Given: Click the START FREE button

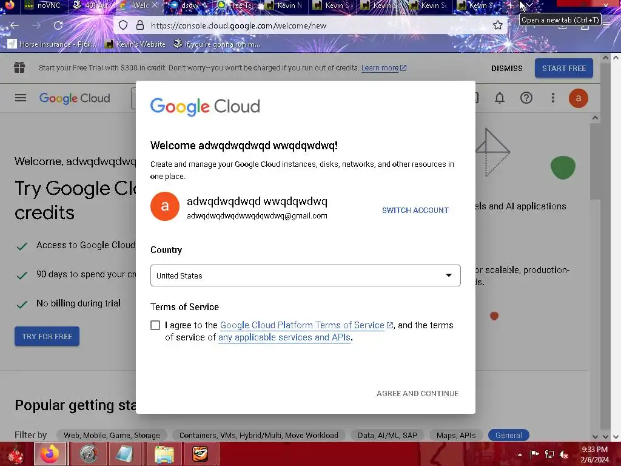Looking at the screenshot, I should point(563,68).
